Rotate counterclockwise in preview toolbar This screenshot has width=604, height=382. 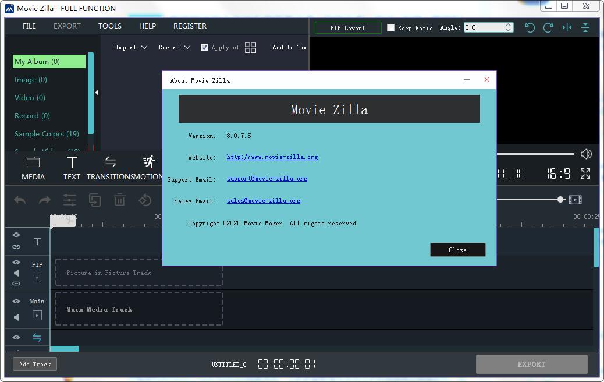tap(530, 27)
